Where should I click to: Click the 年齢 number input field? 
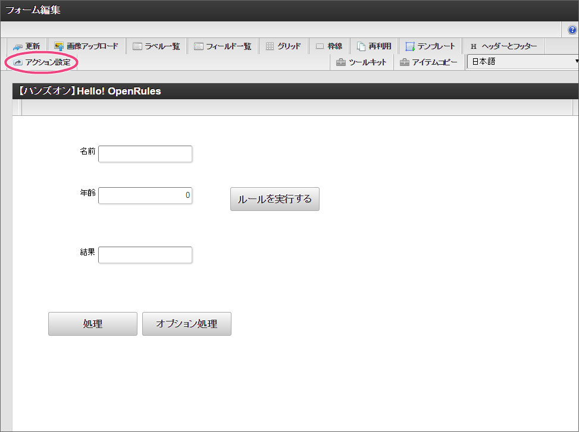pyautogui.click(x=145, y=195)
